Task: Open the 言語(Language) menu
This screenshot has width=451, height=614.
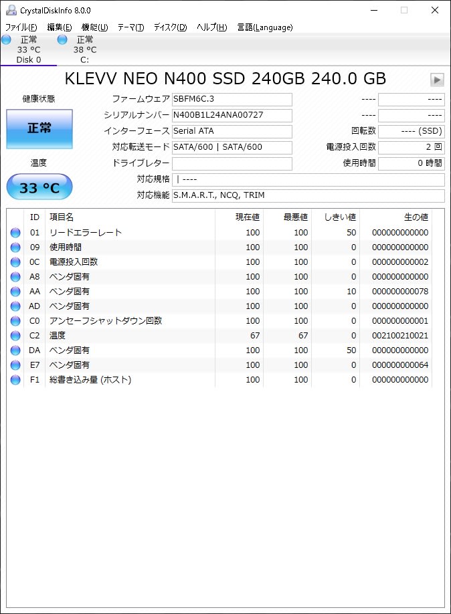Action: pos(265,27)
